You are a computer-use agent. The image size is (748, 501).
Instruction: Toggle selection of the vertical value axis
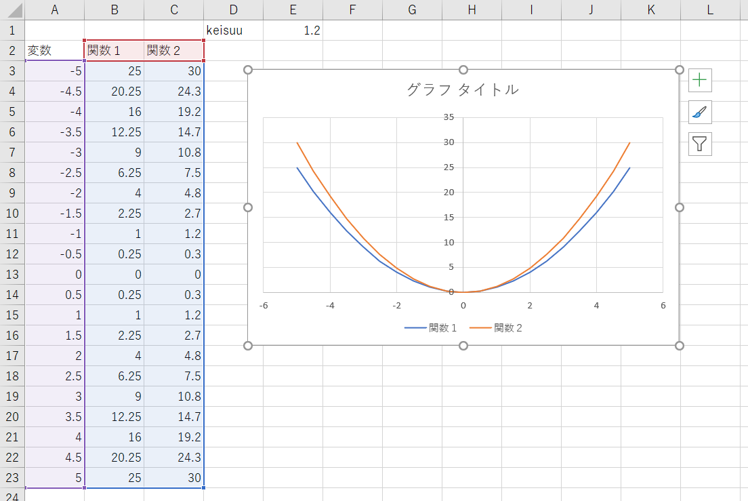[450, 203]
